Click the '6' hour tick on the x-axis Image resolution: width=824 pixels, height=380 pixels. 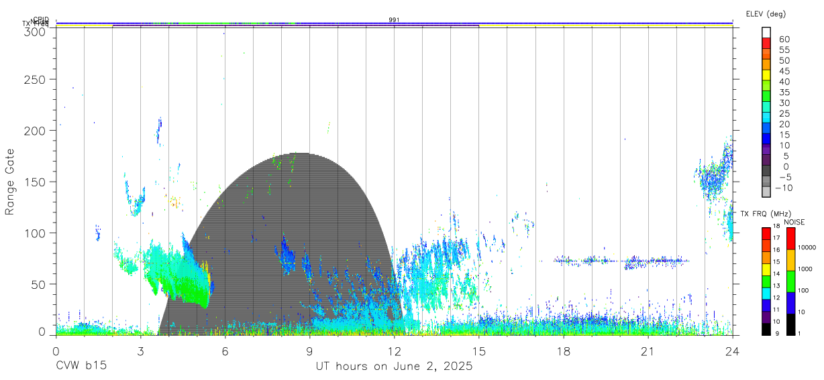[225, 351]
